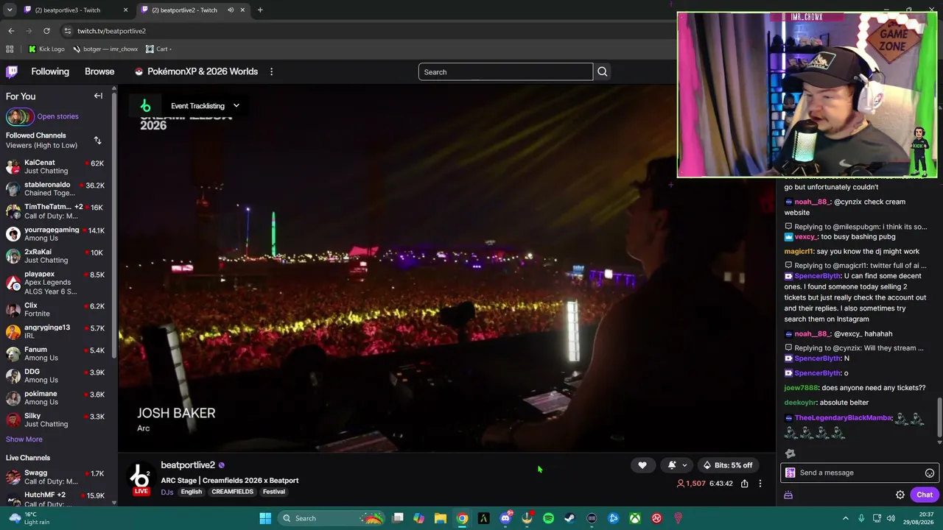The width and height of the screenshot is (943, 530).
Task: Open the Kick Logo bookmark
Action: click(x=46, y=49)
